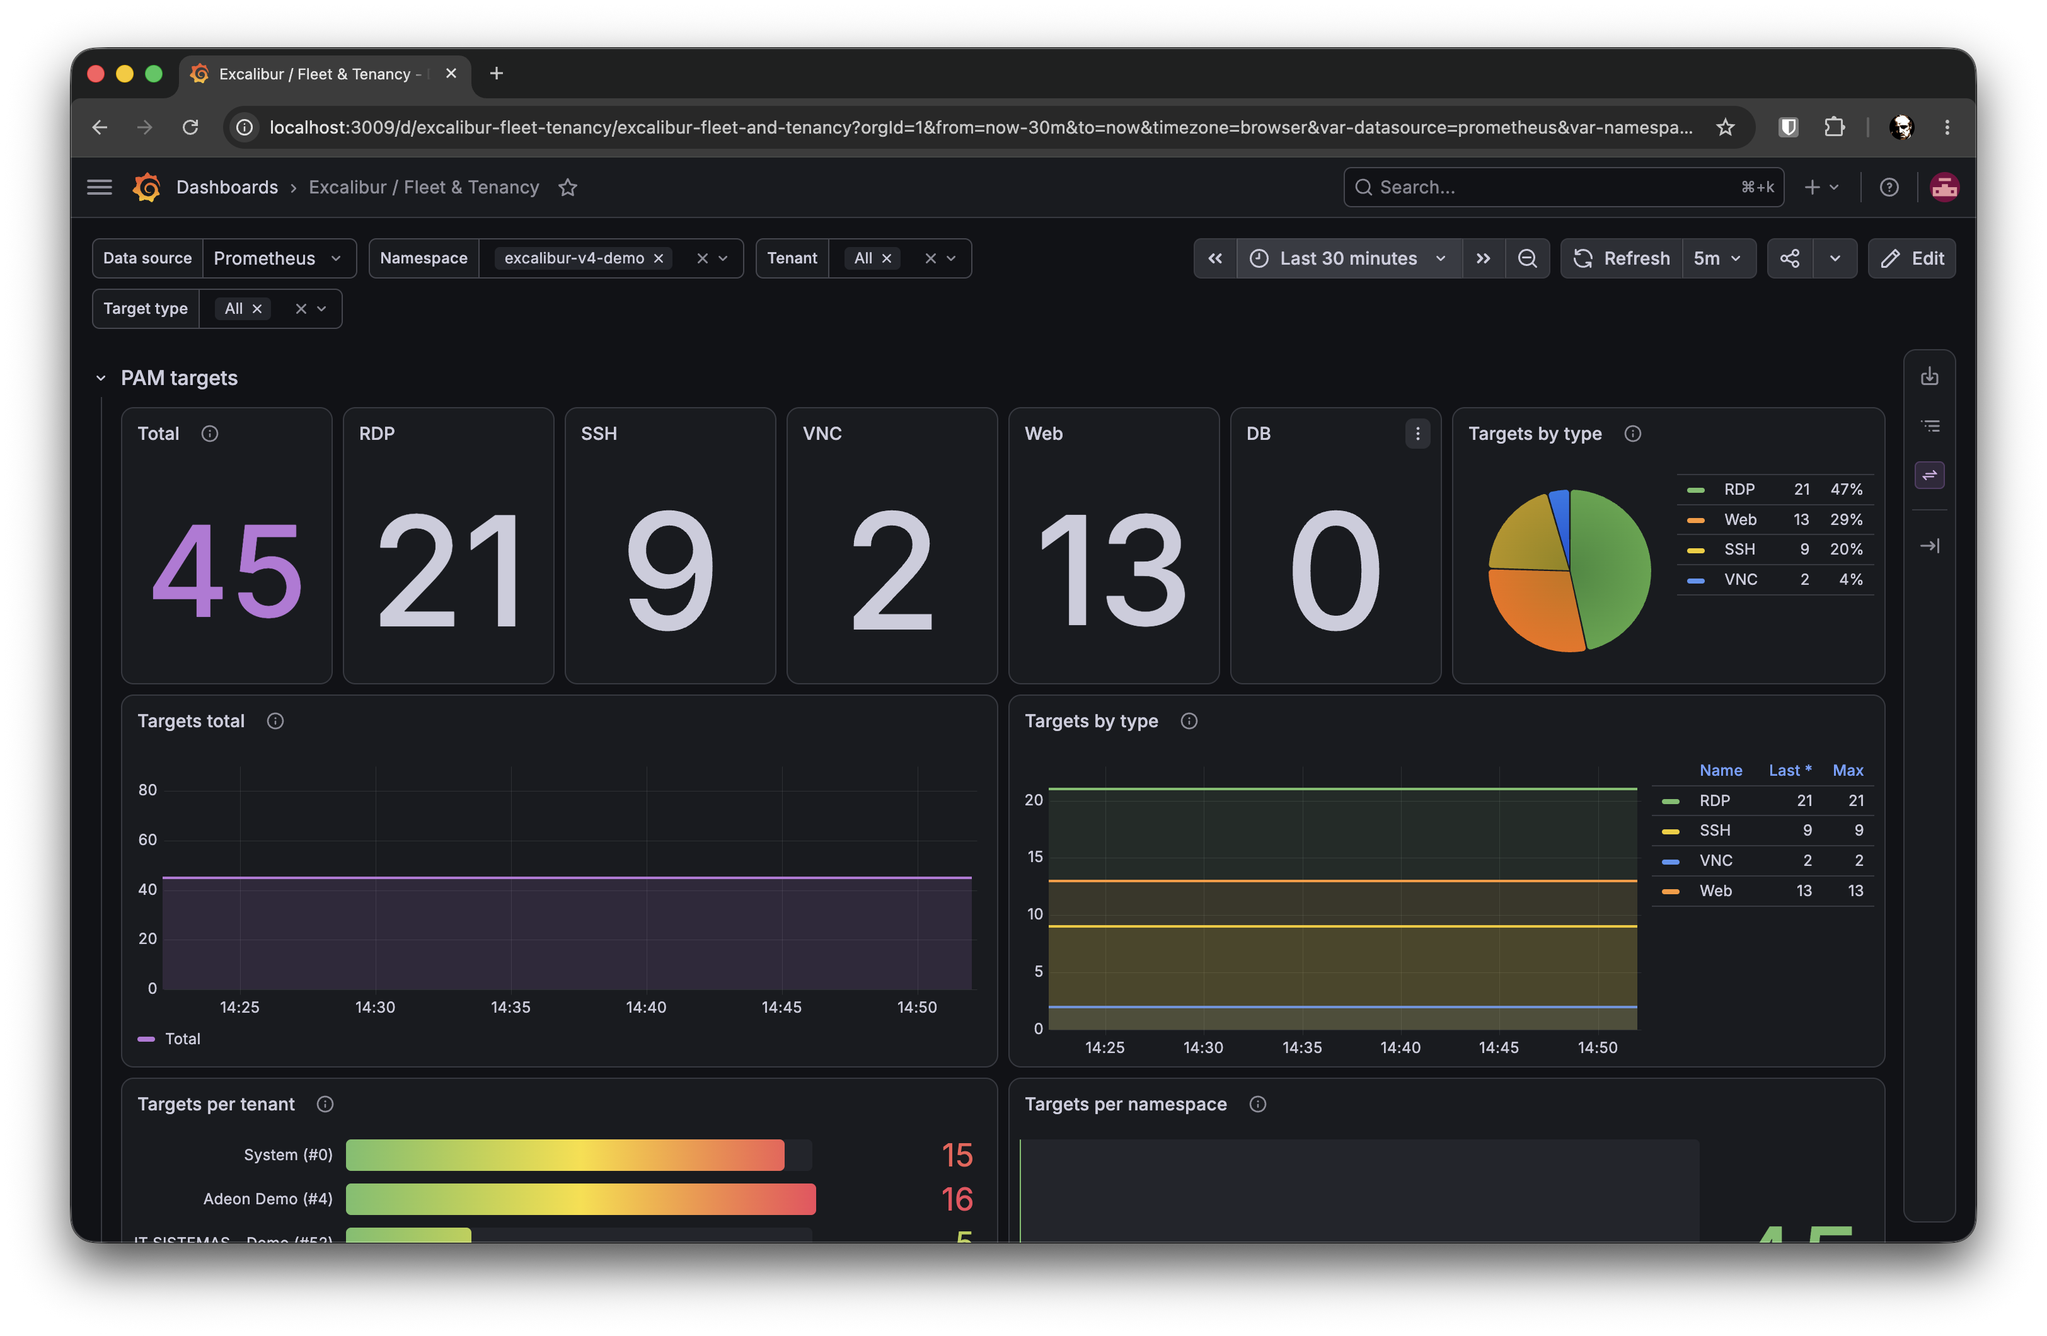Viewport: 2047px width, 1336px height.
Task: Click the swap arrows icon in sidebar
Action: click(x=1929, y=475)
